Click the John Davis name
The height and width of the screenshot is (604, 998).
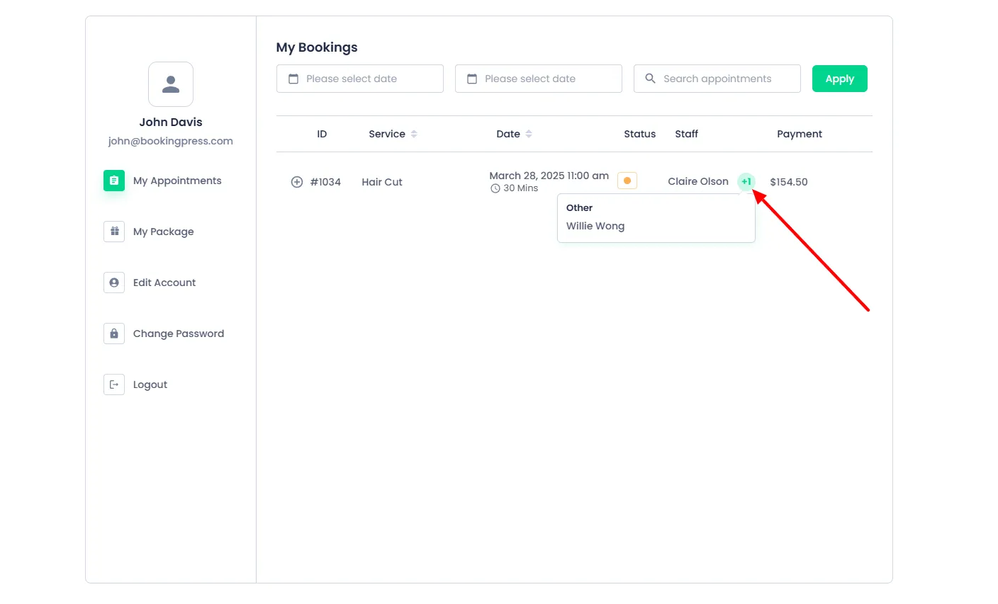click(x=171, y=122)
